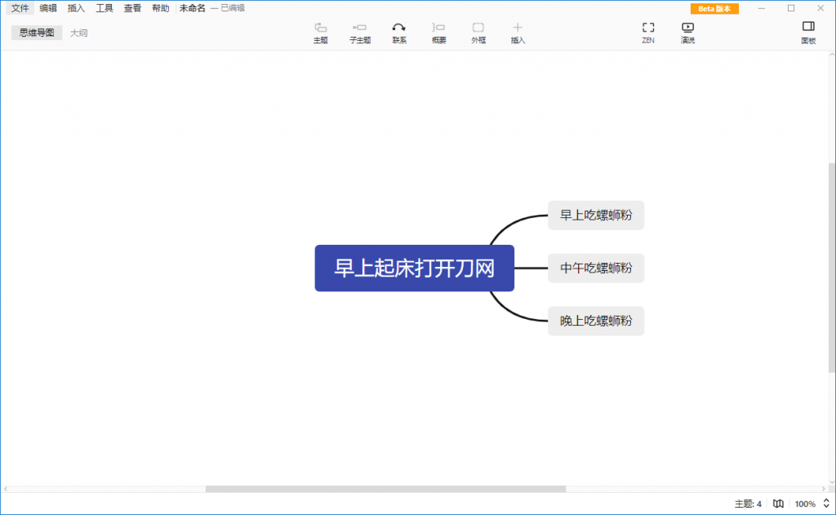
Task: Click the zoom stepper up arrow
Action: point(826,500)
